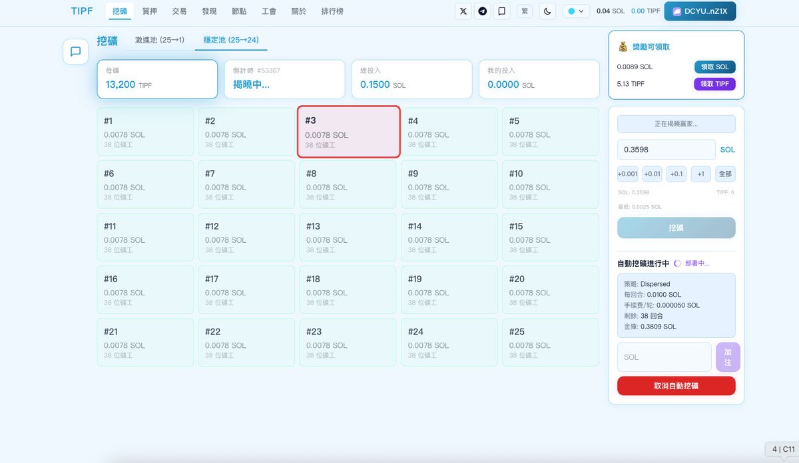The image size is (799, 463).
Task: Select mining tile #14
Action: [x=449, y=237]
